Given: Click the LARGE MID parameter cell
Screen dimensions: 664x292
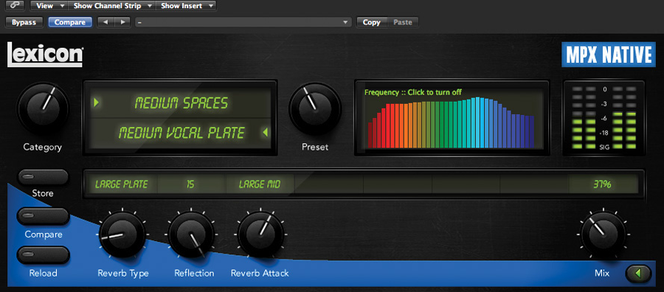Looking at the screenshot, I should (260, 184).
